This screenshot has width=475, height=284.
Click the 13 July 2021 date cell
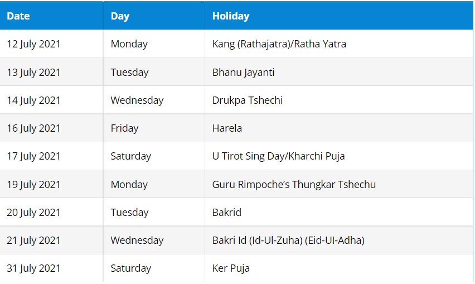(33, 73)
